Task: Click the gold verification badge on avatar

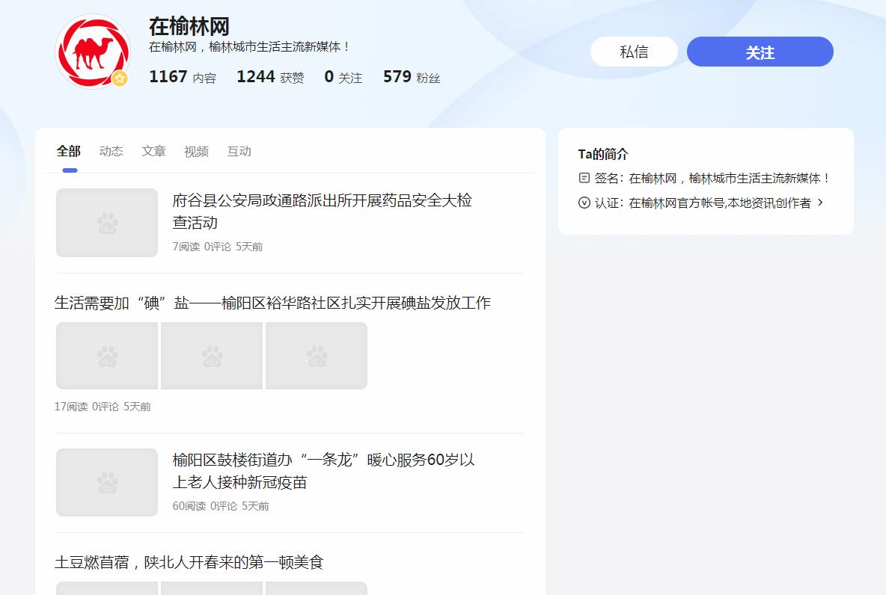Action: coord(119,78)
